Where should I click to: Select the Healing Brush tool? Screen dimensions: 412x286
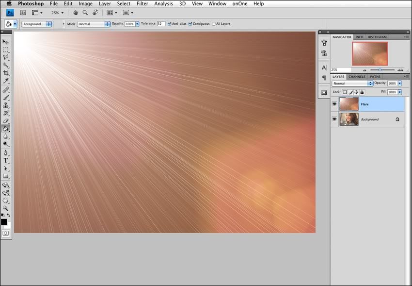(5, 90)
